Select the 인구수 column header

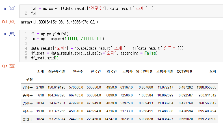coord(78,72)
